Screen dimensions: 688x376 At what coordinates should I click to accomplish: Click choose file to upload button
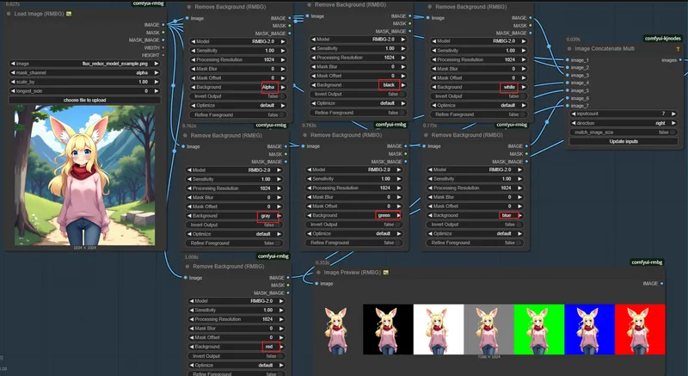click(83, 100)
